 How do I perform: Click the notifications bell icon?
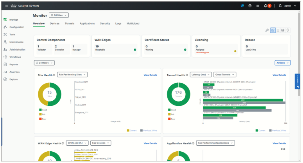[265, 6]
